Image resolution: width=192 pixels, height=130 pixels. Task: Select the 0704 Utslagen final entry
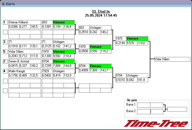[132, 75]
